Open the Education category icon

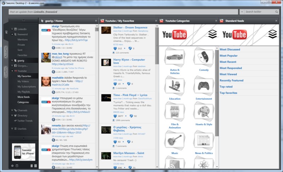point(174,86)
